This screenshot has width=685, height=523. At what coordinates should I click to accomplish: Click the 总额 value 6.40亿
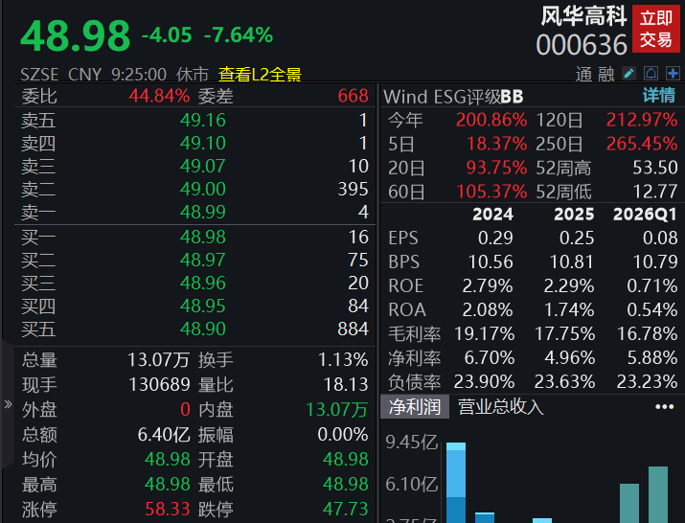tap(164, 435)
